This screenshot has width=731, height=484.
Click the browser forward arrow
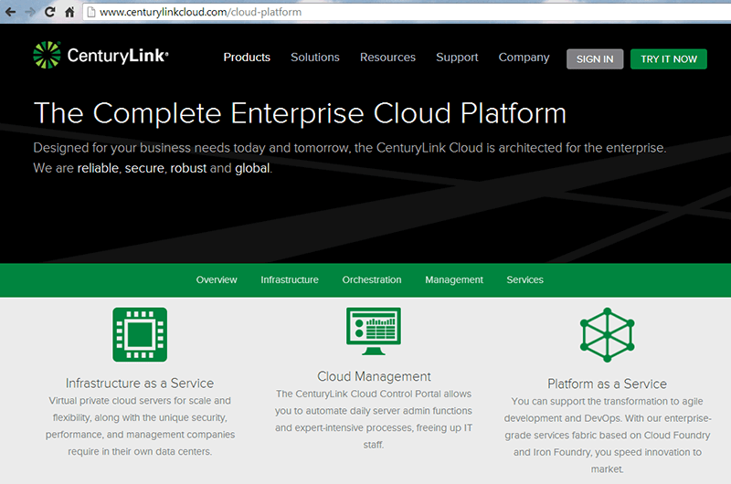30,12
